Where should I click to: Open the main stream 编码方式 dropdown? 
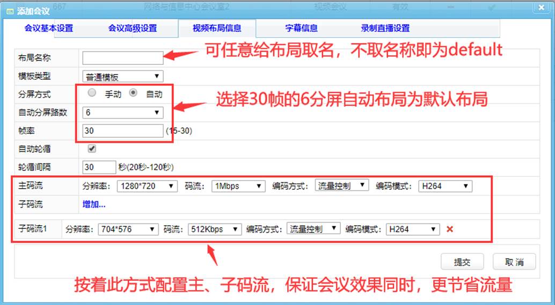pyautogui.click(x=342, y=185)
